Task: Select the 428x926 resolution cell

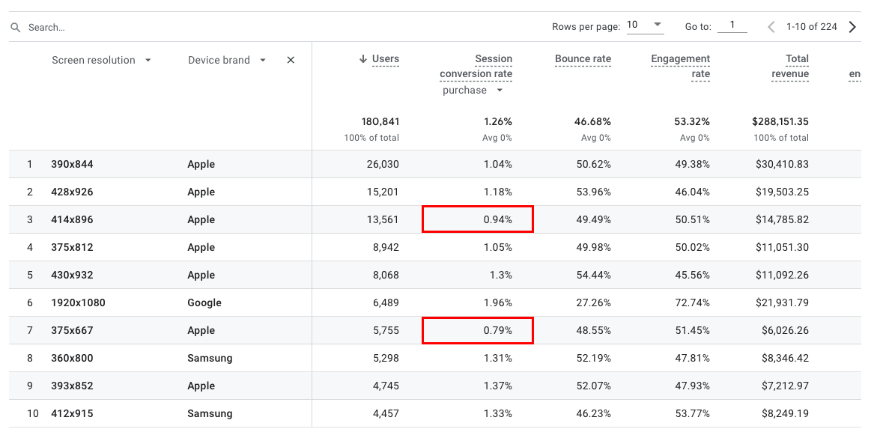Action: (72, 192)
